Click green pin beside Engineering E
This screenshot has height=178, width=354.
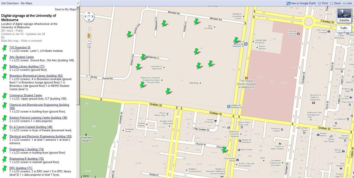(x=4, y=159)
